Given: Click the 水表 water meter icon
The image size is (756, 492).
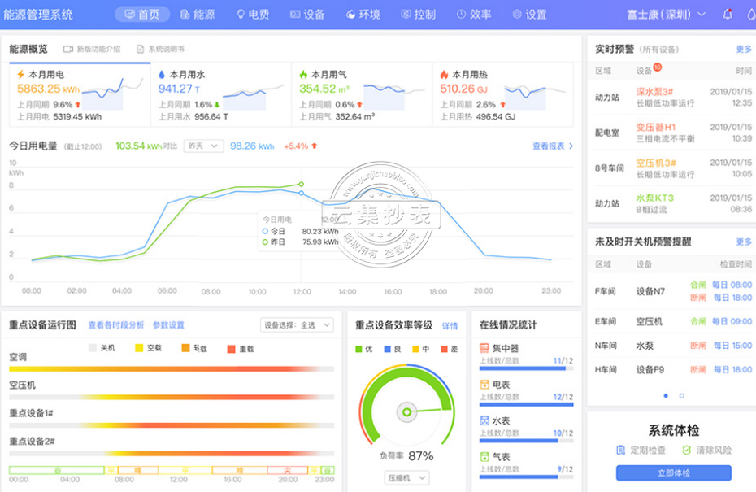Looking at the screenshot, I should pos(484,420).
